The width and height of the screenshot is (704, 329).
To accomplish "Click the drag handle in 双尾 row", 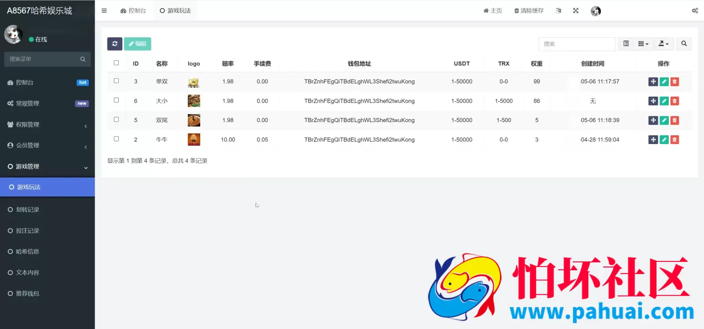I will [x=653, y=120].
